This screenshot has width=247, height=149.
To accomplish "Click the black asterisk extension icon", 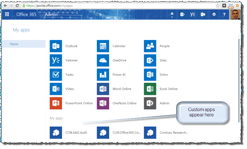I will tap(224, 6).
